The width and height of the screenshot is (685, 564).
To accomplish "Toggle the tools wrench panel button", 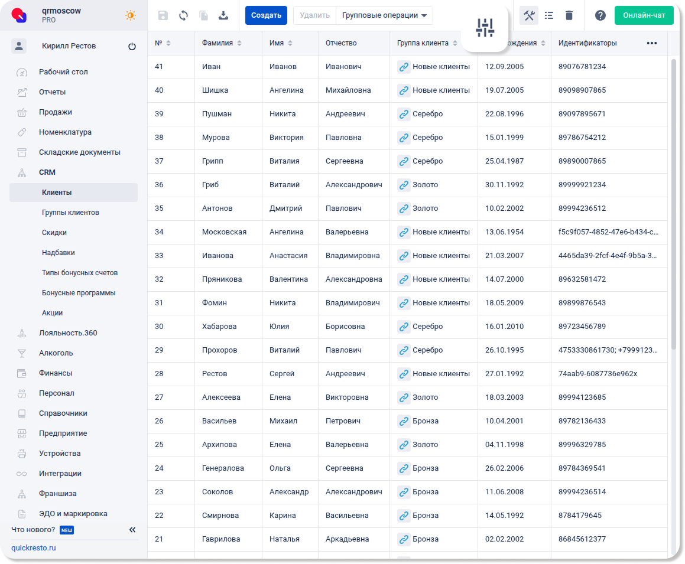I will tap(529, 15).
